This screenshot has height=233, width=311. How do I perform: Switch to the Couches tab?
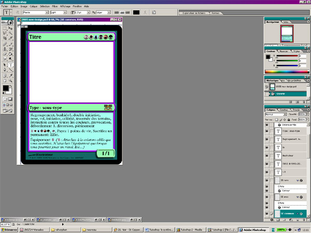coord(284,110)
